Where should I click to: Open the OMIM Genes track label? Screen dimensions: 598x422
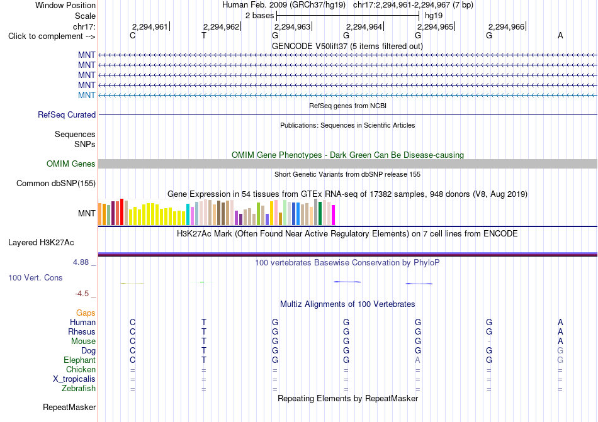[71, 164]
